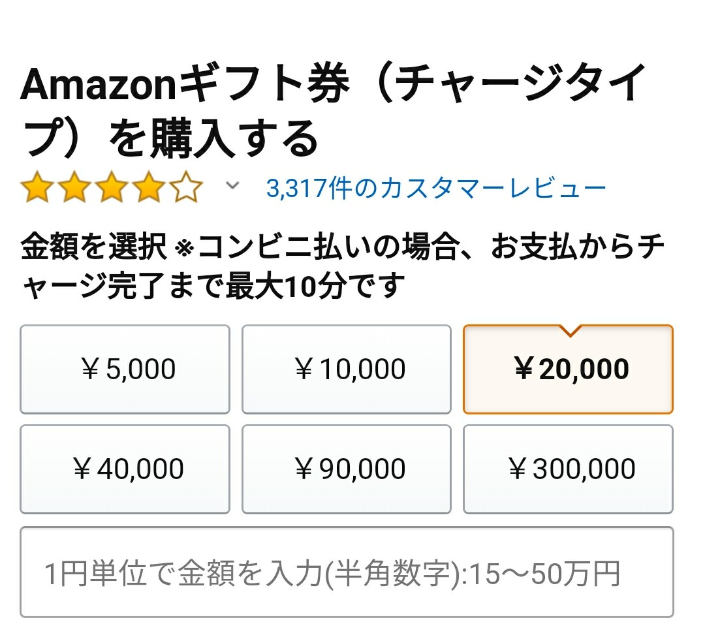
Task: Select the ¥5,000 charge amount
Action: (x=125, y=369)
